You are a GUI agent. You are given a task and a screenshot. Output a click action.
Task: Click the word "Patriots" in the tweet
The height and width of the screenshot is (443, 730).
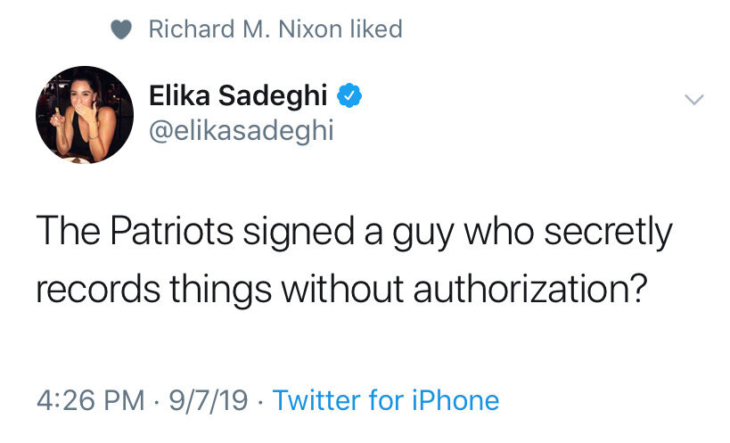click(172, 231)
